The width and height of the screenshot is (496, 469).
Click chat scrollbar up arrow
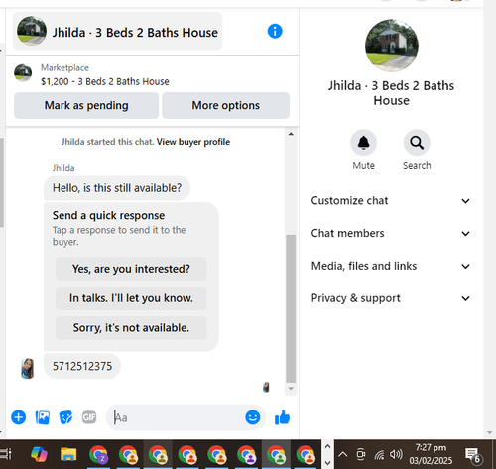pyautogui.click(x=291, y=134)
